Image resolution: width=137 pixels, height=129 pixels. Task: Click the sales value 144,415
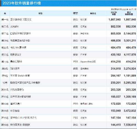[116, 125]
